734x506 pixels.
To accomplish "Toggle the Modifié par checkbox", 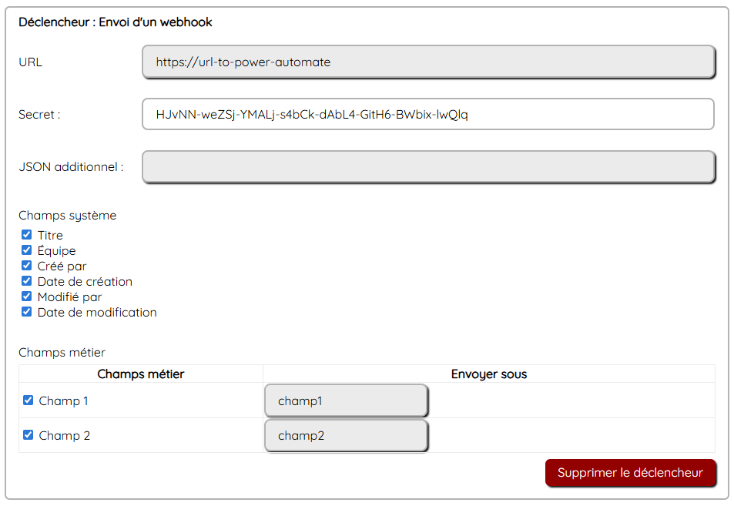I will pyautogui.click(x=27, y=297).
